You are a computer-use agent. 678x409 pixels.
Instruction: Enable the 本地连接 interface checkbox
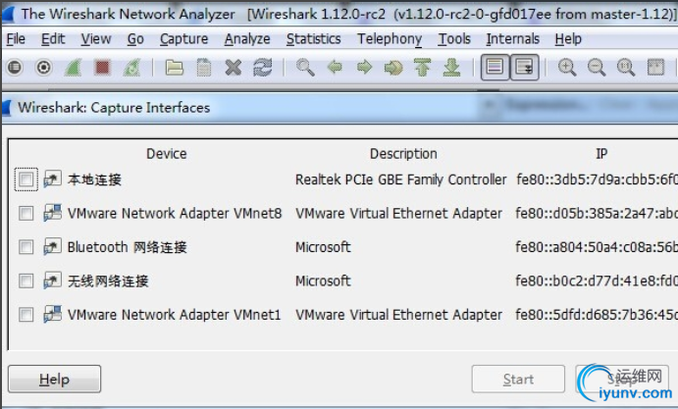tap(26, 179)
